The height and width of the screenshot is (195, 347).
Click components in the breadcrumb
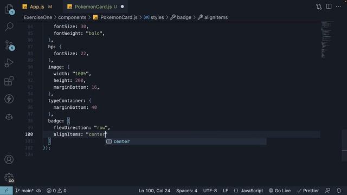[72, 17]
